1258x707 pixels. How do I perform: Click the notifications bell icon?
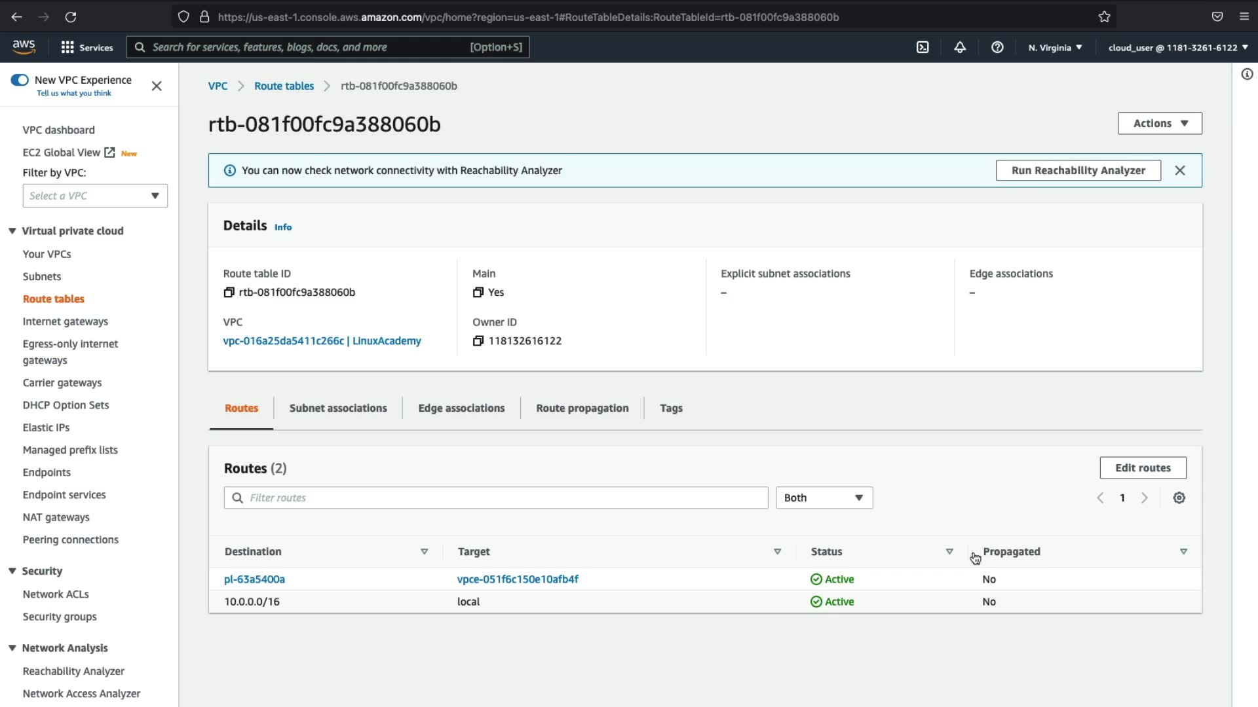pos(960,47)
